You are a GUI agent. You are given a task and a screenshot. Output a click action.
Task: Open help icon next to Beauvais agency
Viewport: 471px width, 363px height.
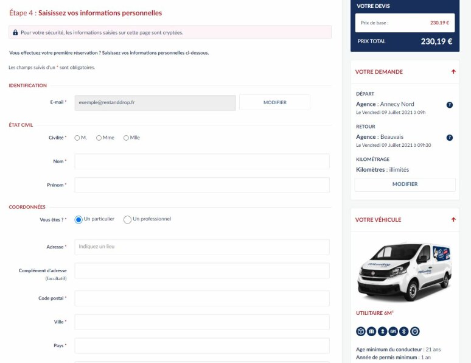point(449,138)
